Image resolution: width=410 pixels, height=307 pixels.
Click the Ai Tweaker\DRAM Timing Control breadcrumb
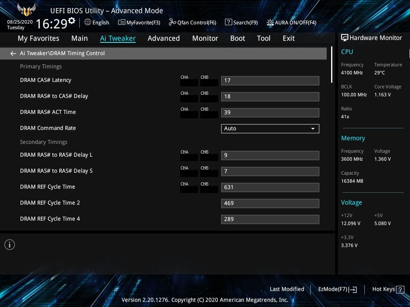[62, 53]
